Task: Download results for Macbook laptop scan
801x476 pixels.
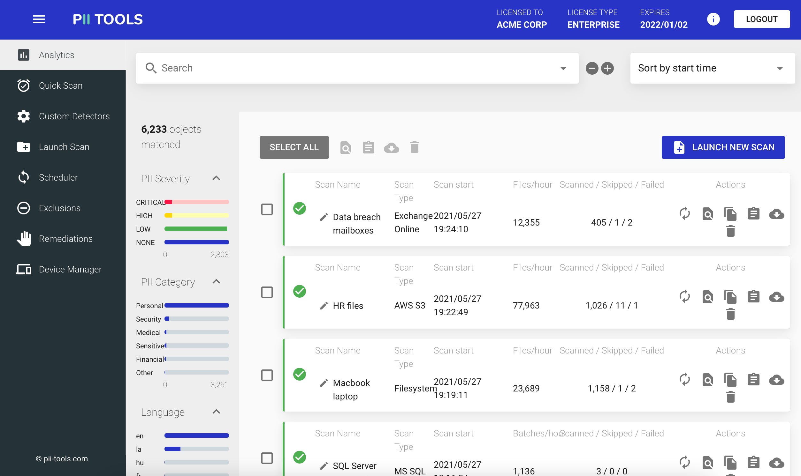Action: click(776, 380)
